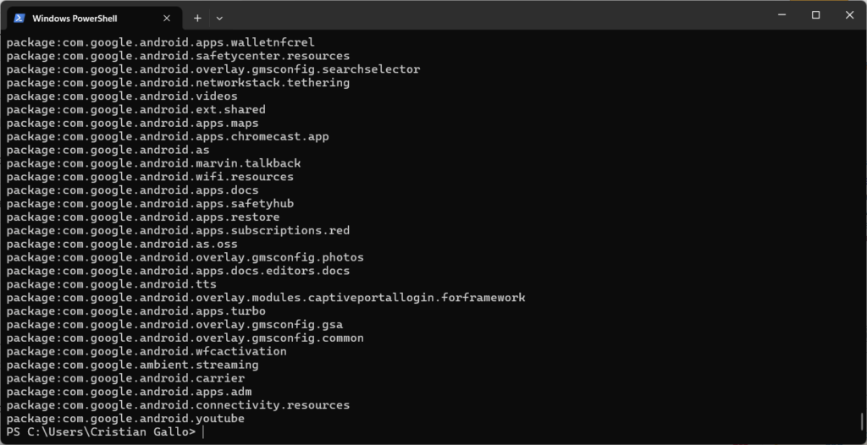Click the PS C:\Users\Cristian Gallo prompt line
The width and height of the screenshot is (867, 445).
click(101, 432)
